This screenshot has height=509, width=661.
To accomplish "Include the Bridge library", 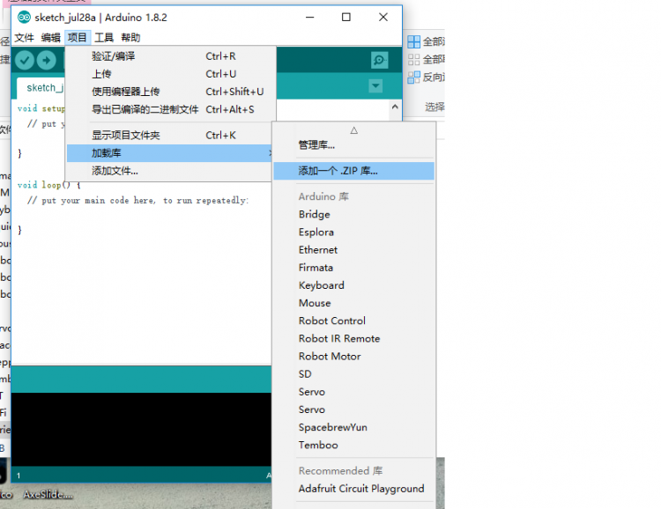I will 353,214.
